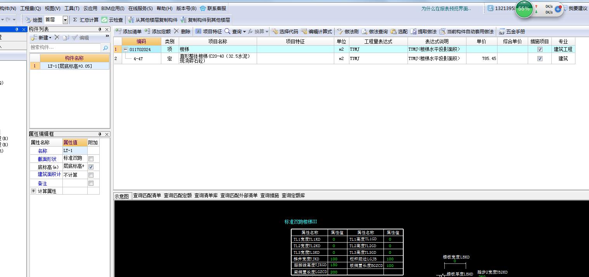589x277 pixels.
Task: Click search magnifier in component search
Action: 105,48
